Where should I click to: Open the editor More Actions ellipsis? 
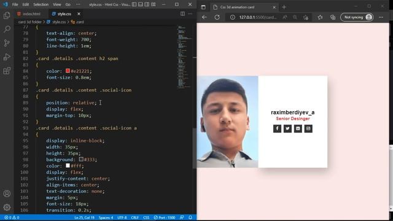(190, 14)
